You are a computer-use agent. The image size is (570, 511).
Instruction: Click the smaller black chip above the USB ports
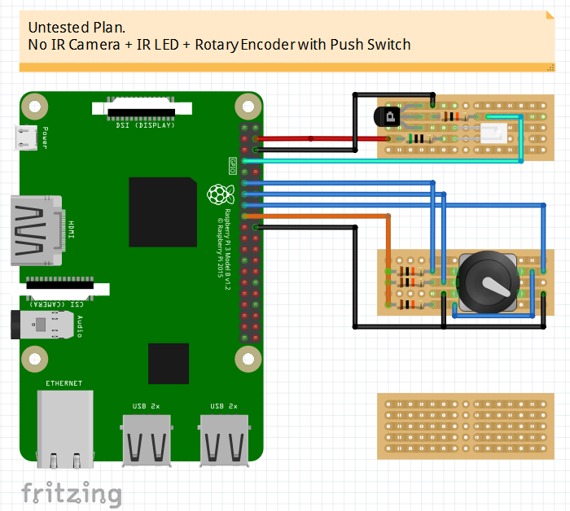169,364
